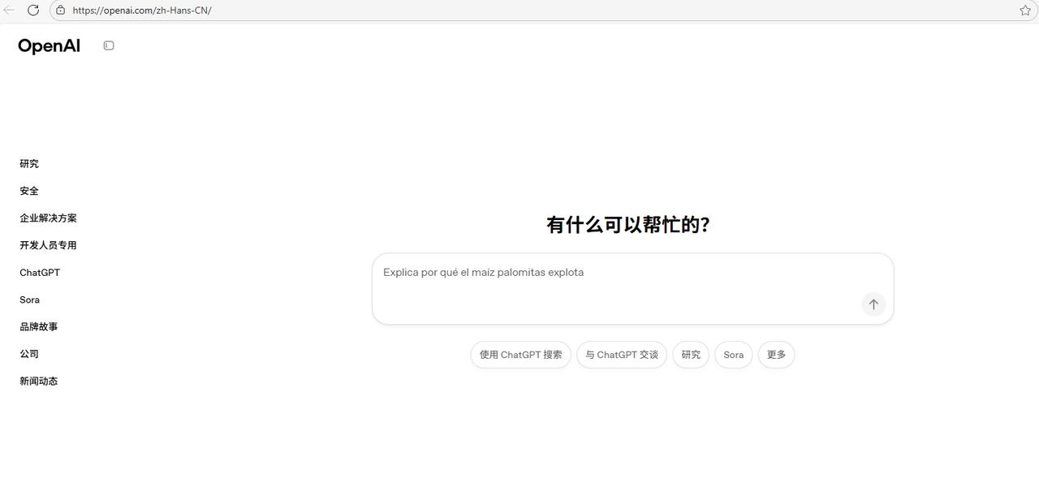Image resolution: width=1039 pixels, height=496 pixels.
Task: Reload the page with refresh icon
Action: (33, 10)
